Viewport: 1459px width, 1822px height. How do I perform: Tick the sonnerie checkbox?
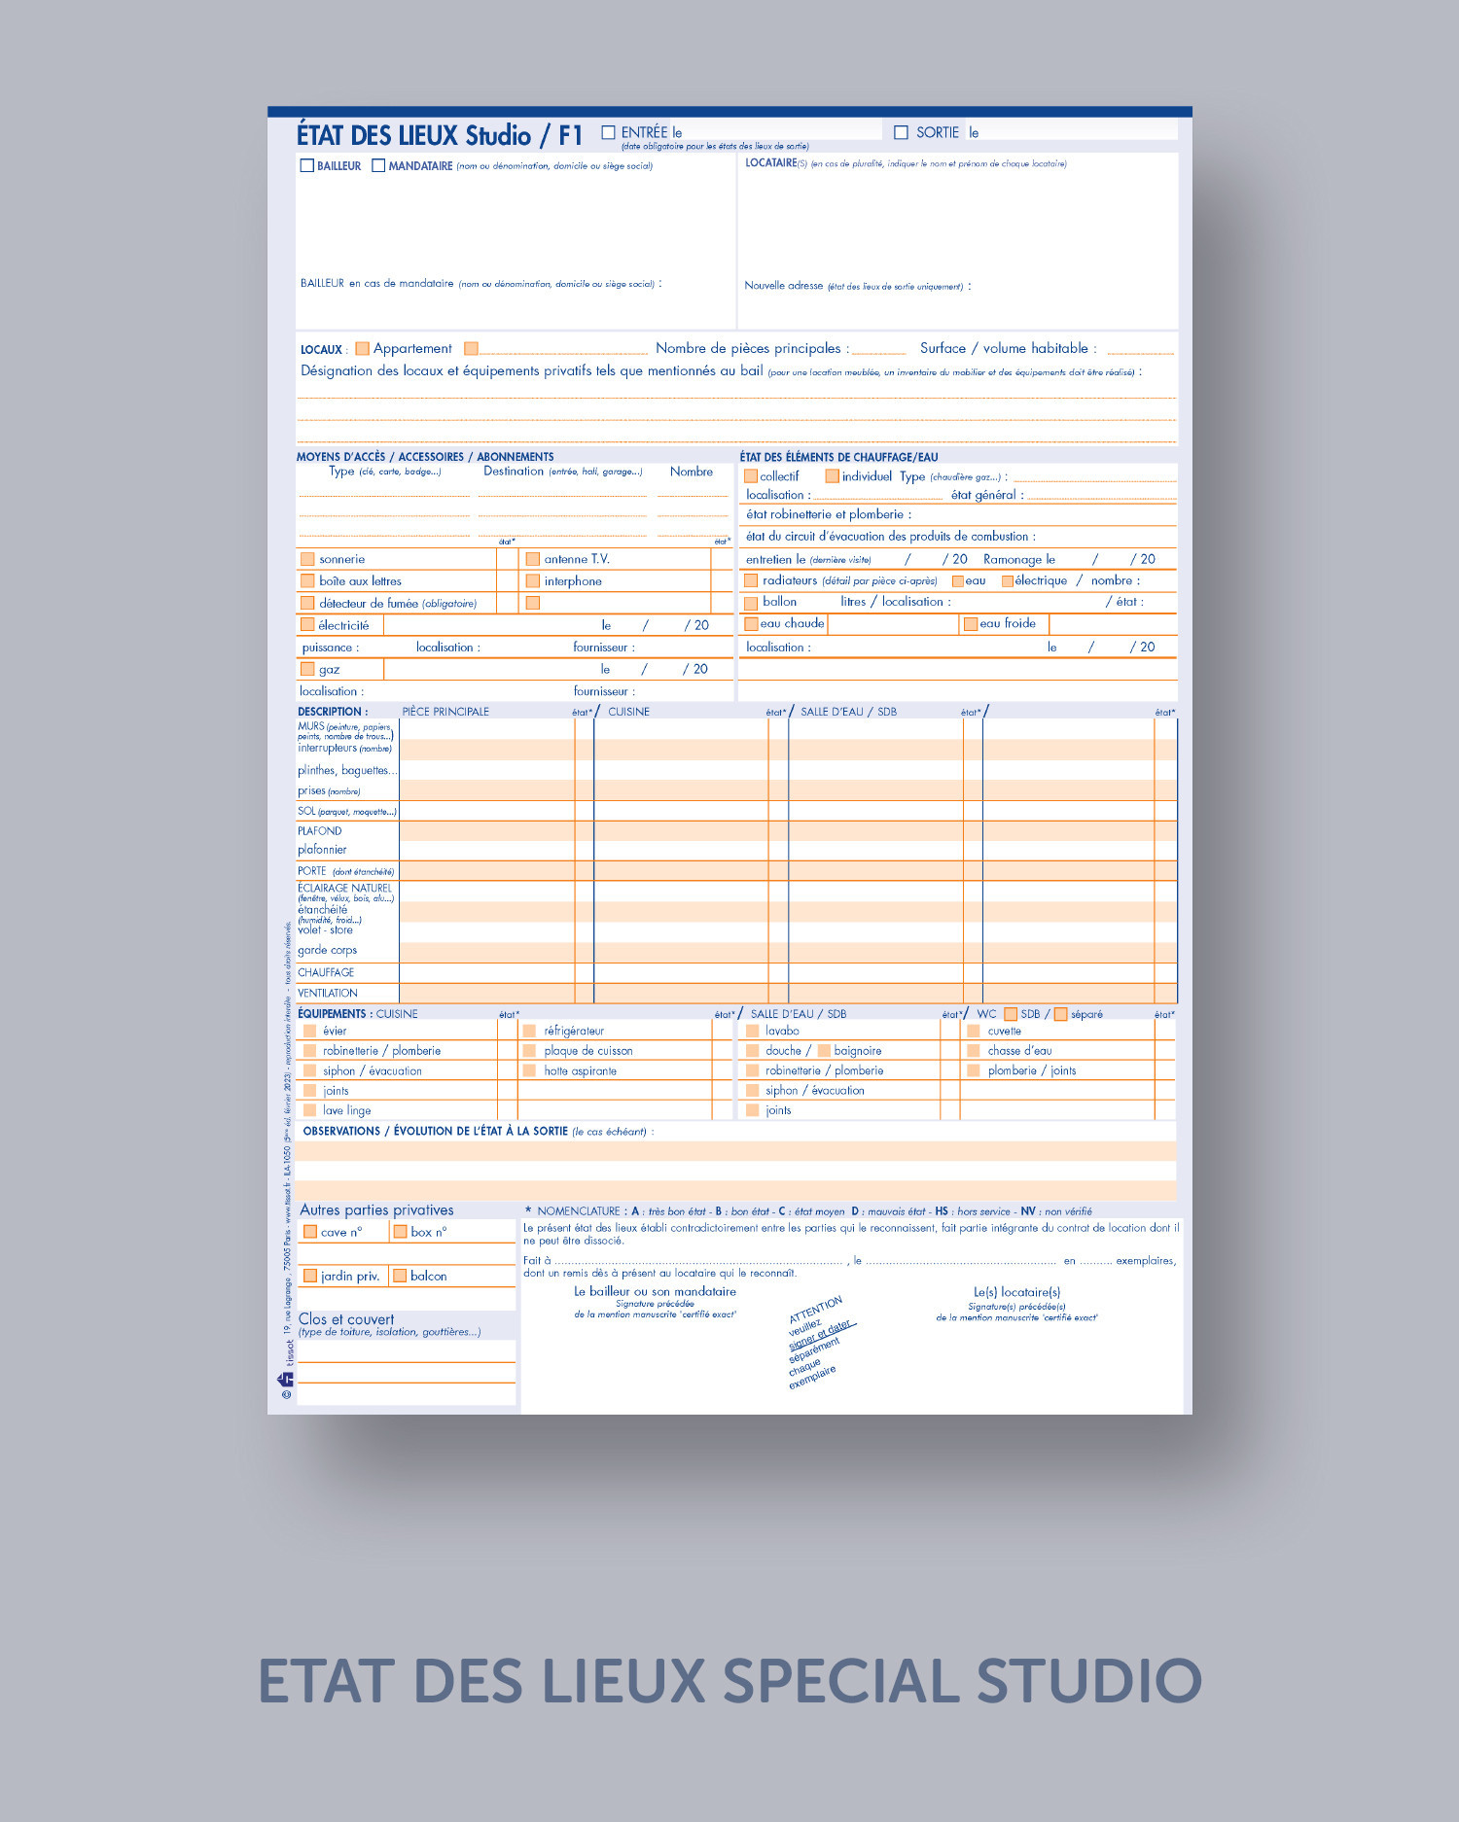point(307,559)
